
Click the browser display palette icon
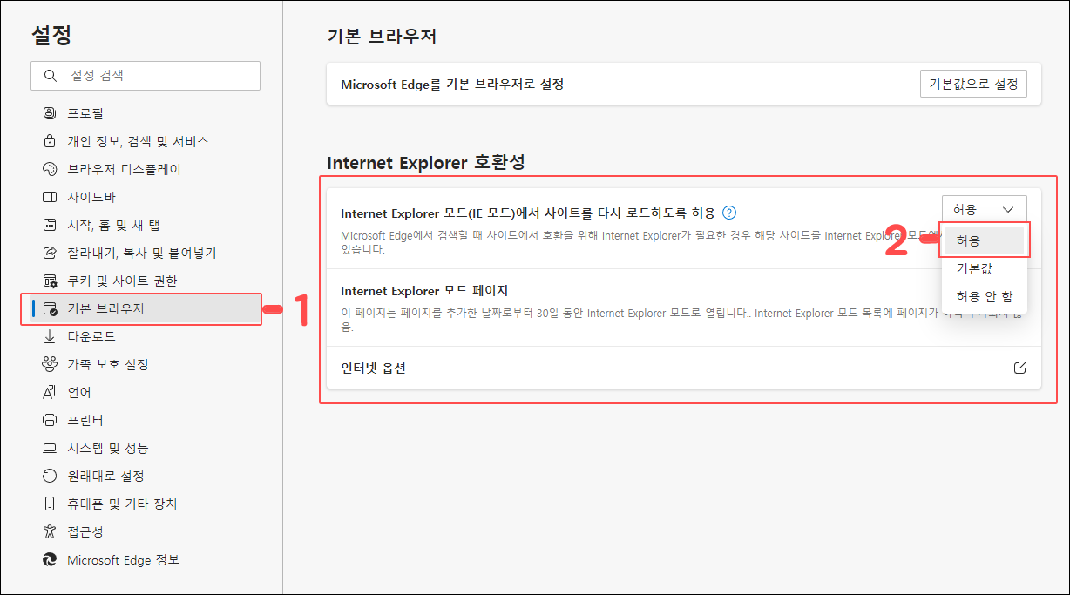pos(50,169)
